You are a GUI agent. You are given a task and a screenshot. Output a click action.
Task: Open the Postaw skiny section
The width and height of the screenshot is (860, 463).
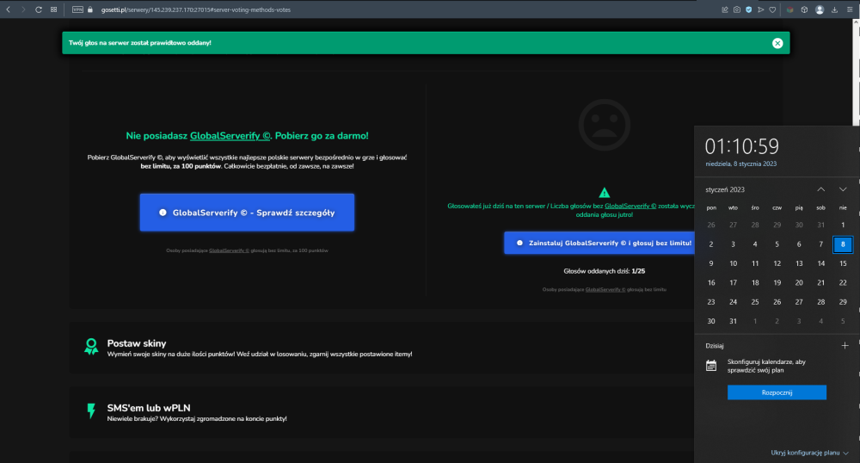click(381, 348)
